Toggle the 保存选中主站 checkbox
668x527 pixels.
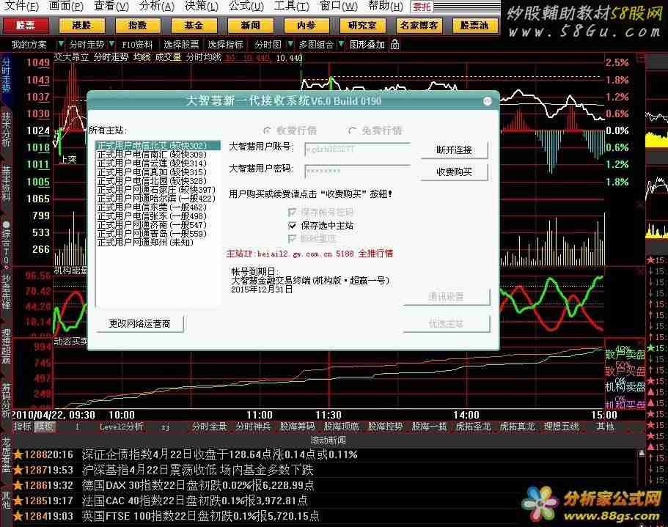click(x=293, y=226)
